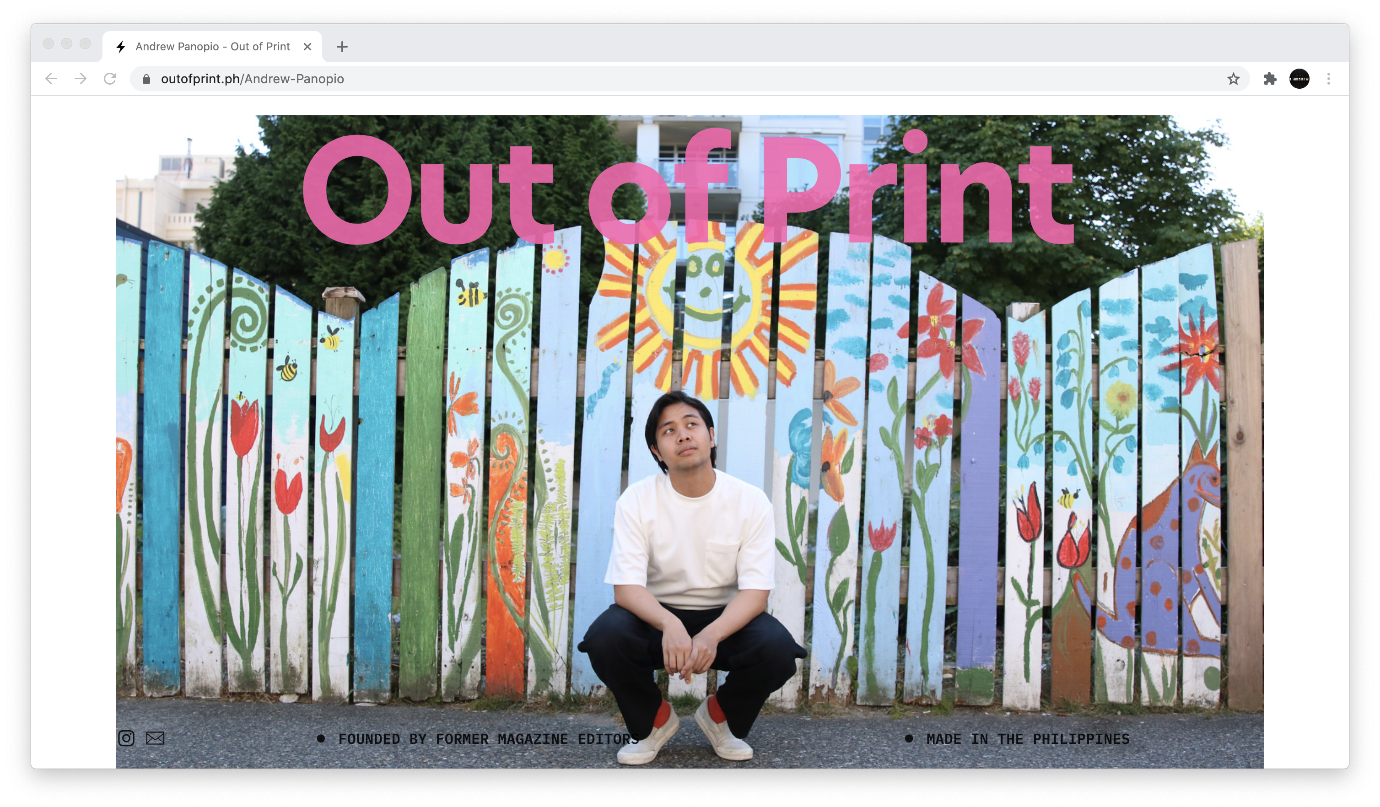Go back to the previous page
The image size is (1380, 807).
coord(52,79)
